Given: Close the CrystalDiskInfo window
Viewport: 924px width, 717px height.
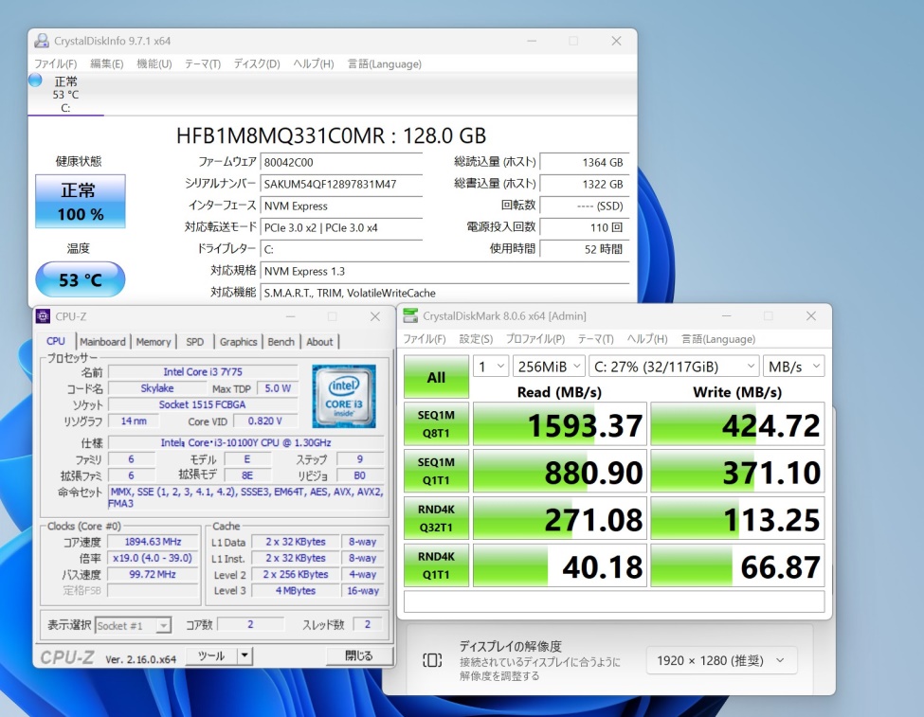Looking at the screenshot, I should coord(616,41).
